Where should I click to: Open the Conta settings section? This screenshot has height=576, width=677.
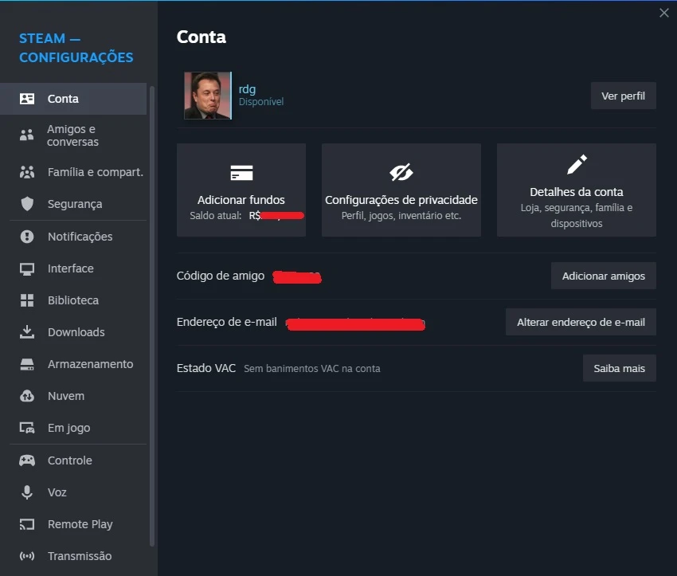click(73, 99)
